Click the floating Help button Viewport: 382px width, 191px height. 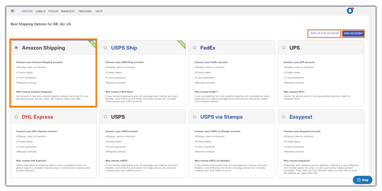pyautogui.click(x=362, y=180)
